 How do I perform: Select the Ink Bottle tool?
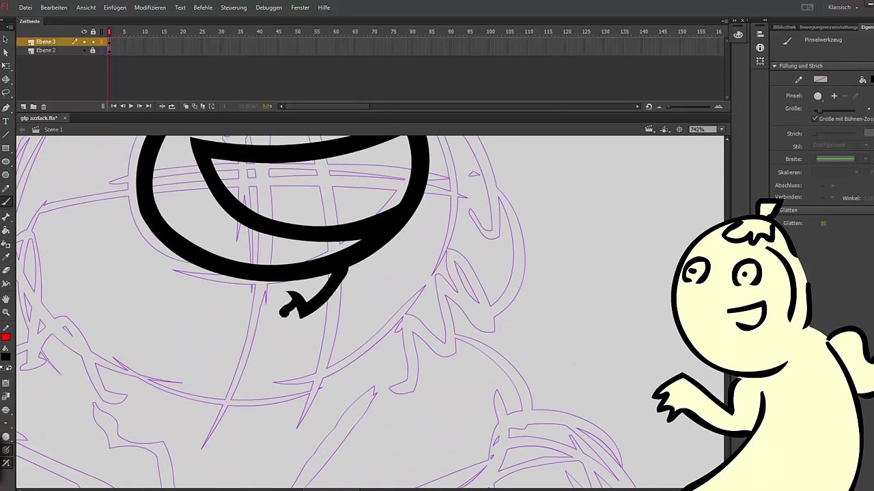5,243
